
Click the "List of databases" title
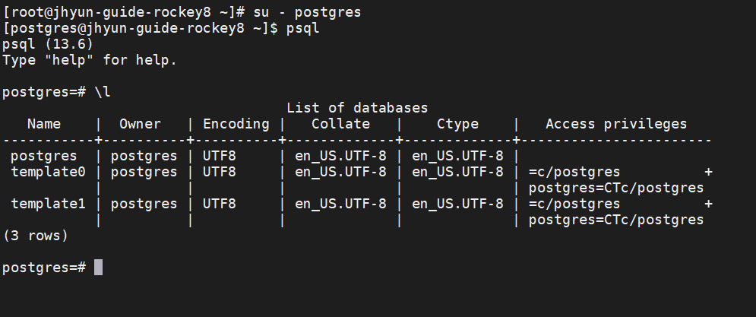(357, 108)
